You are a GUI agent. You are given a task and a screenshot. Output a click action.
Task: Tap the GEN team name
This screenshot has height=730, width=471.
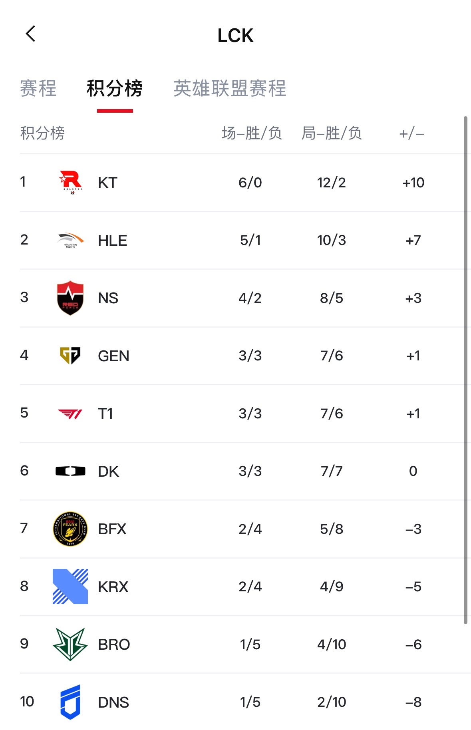pos(113,356)
